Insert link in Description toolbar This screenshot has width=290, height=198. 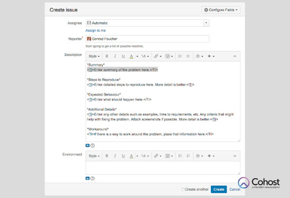point(158,56)
